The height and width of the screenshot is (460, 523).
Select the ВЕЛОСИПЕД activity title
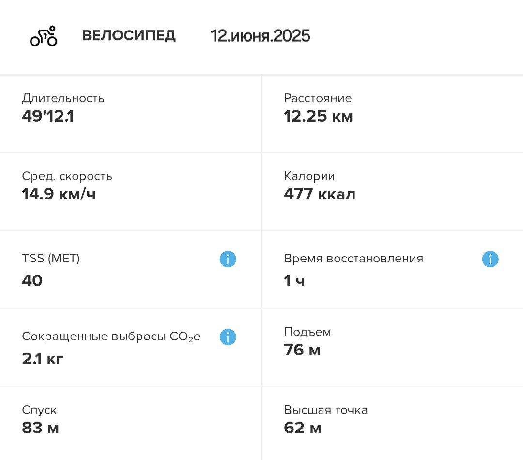[129, 36]
